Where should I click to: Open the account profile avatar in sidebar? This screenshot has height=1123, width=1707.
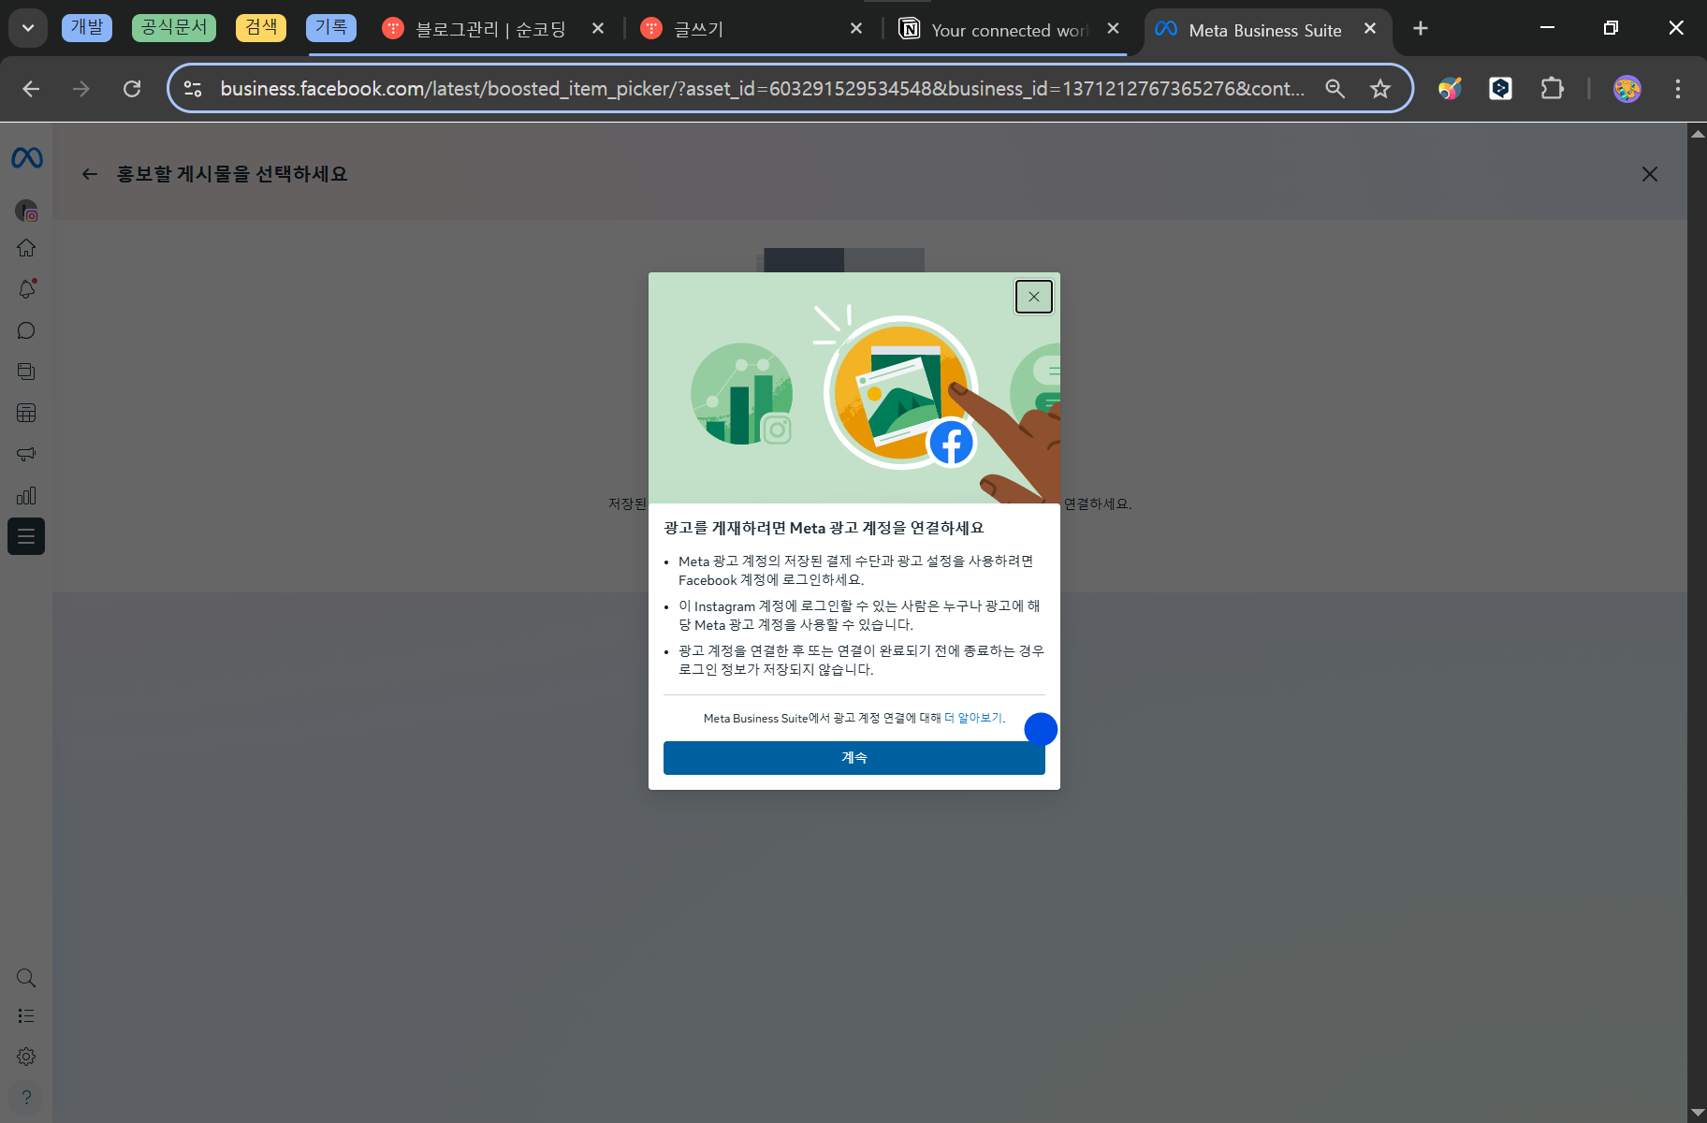click(x=26, y=211)
